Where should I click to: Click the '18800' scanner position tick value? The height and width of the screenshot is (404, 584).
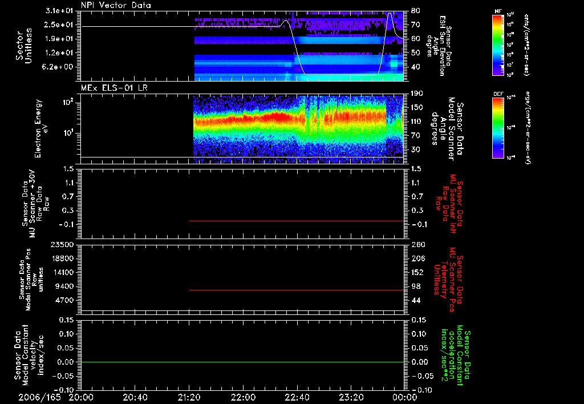62,258
